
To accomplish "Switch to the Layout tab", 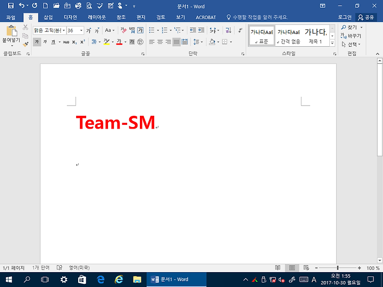I will coord(97,18).
